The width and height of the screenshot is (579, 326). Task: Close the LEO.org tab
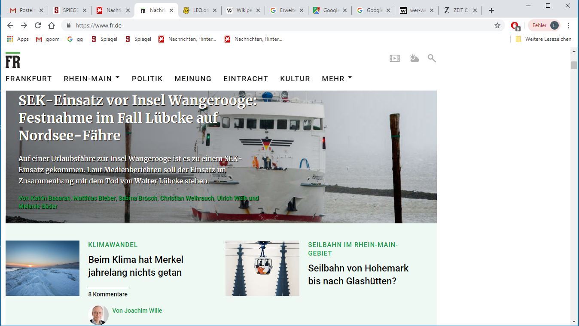[215, 10]
